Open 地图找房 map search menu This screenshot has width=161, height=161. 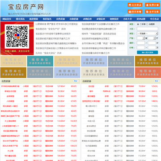pyautogui.click(x=114, y=19)
